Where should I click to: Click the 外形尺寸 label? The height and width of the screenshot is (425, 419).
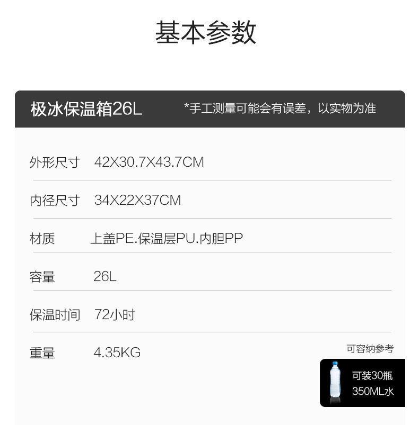pos(55,162)
